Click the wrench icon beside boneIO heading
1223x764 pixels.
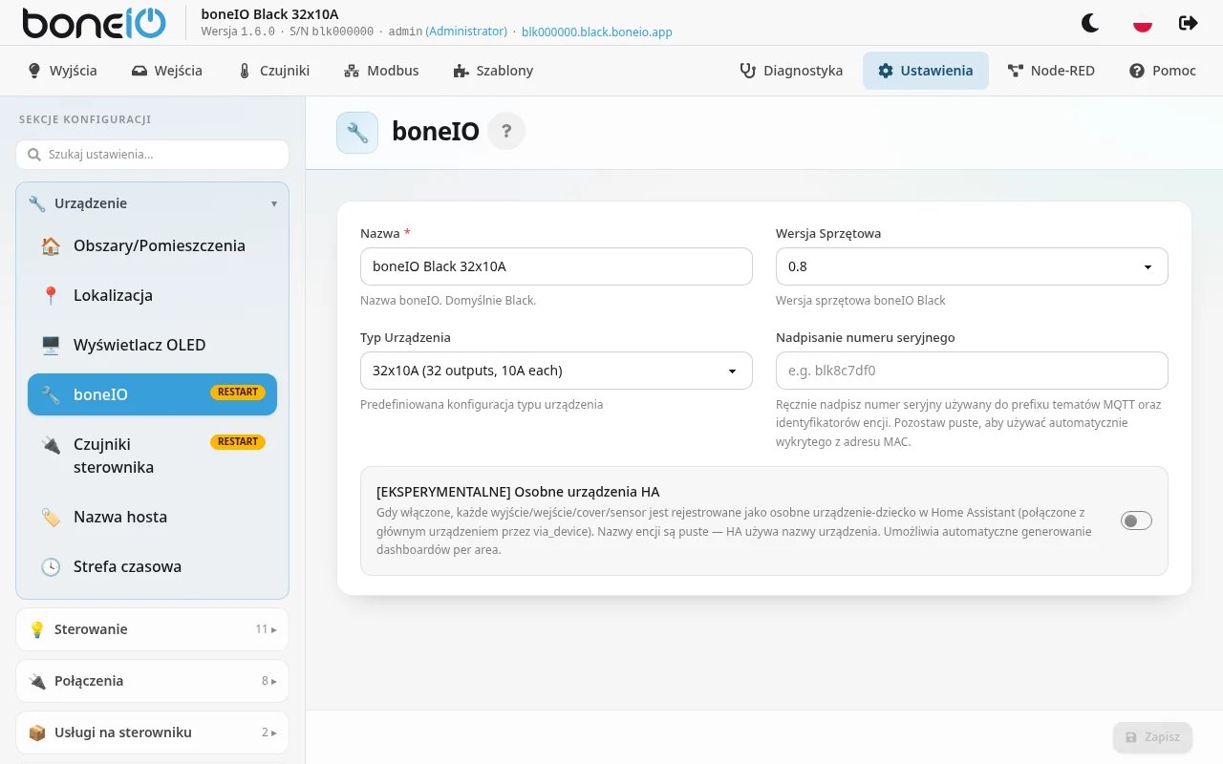pos(357,133)
